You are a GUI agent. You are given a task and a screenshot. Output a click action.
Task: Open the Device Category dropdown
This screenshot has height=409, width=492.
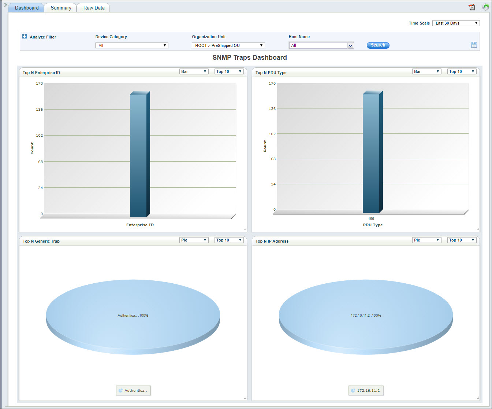[x=131, y=45]
